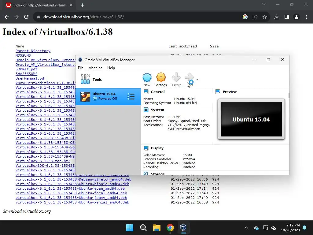313x235 pixels.
Task: Open Windows taskbar Search
Action: [x=143, y=228]
